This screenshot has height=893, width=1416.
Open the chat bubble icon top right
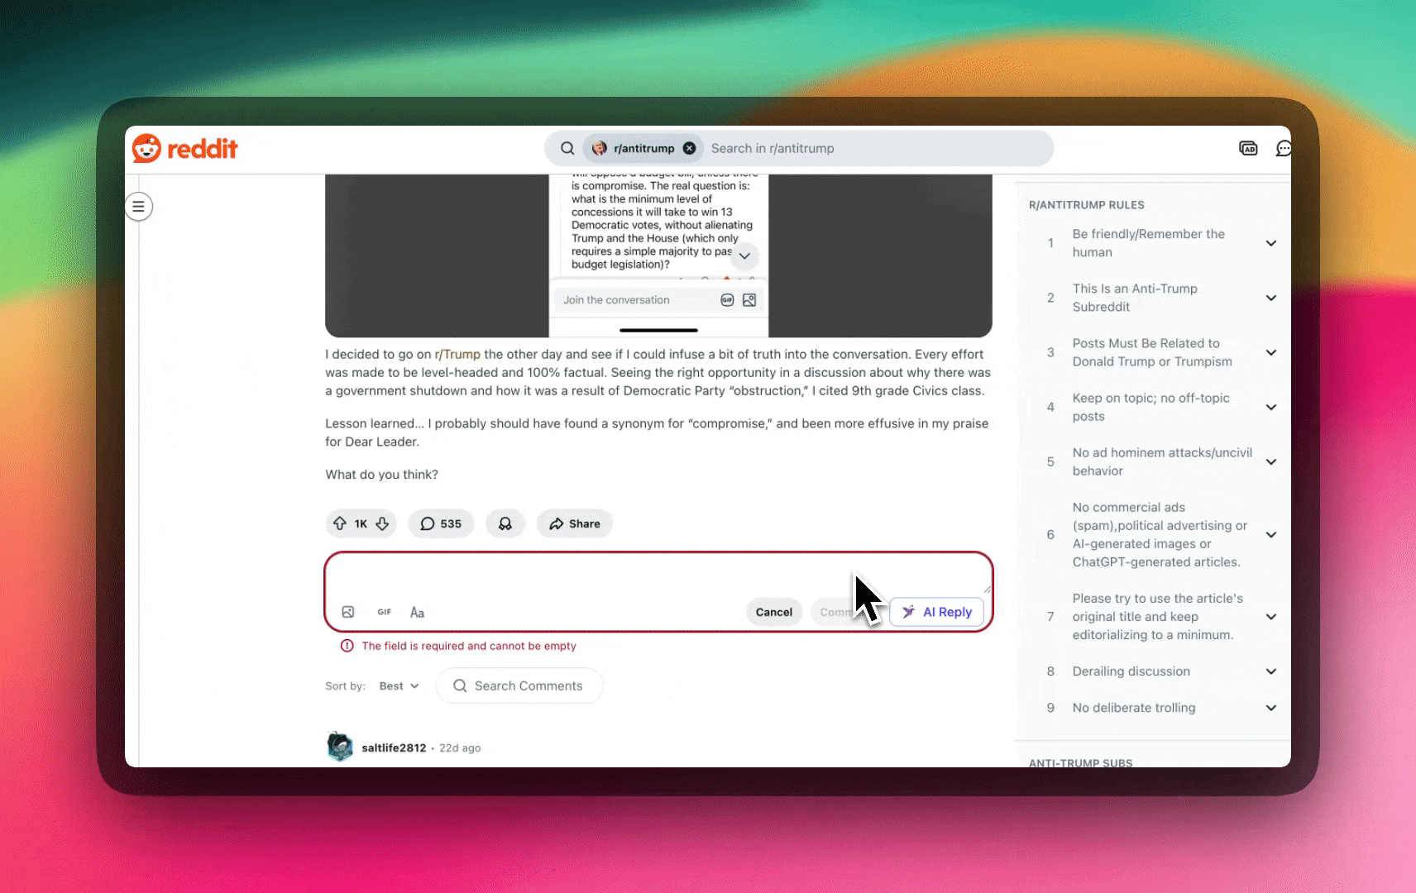click(1284, 148)
